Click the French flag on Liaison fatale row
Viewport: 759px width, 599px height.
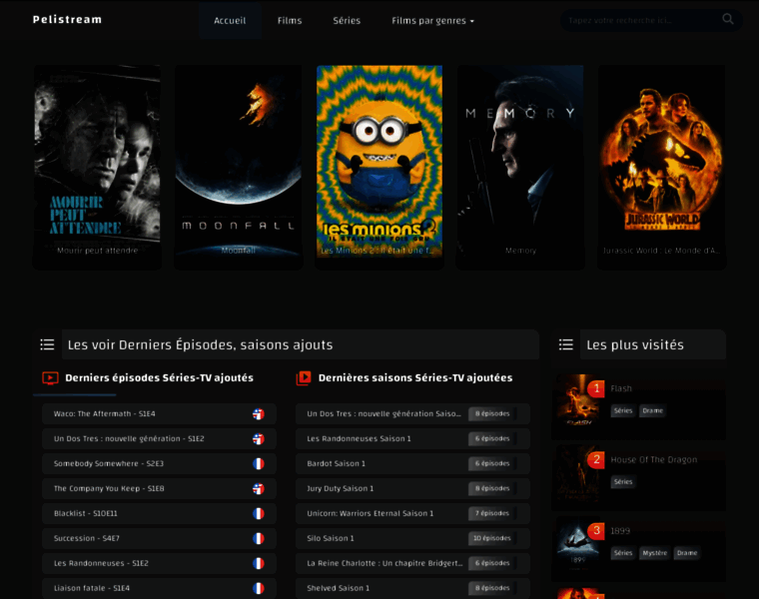(x=259, y=588)
